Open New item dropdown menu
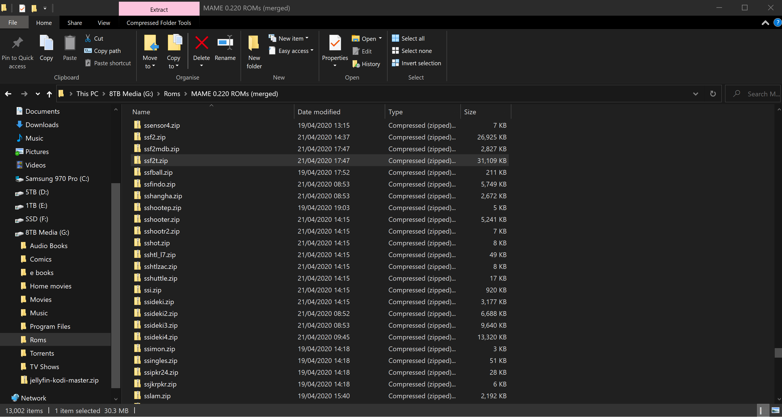The image size is (782, 417). click(x=289, y=38)
